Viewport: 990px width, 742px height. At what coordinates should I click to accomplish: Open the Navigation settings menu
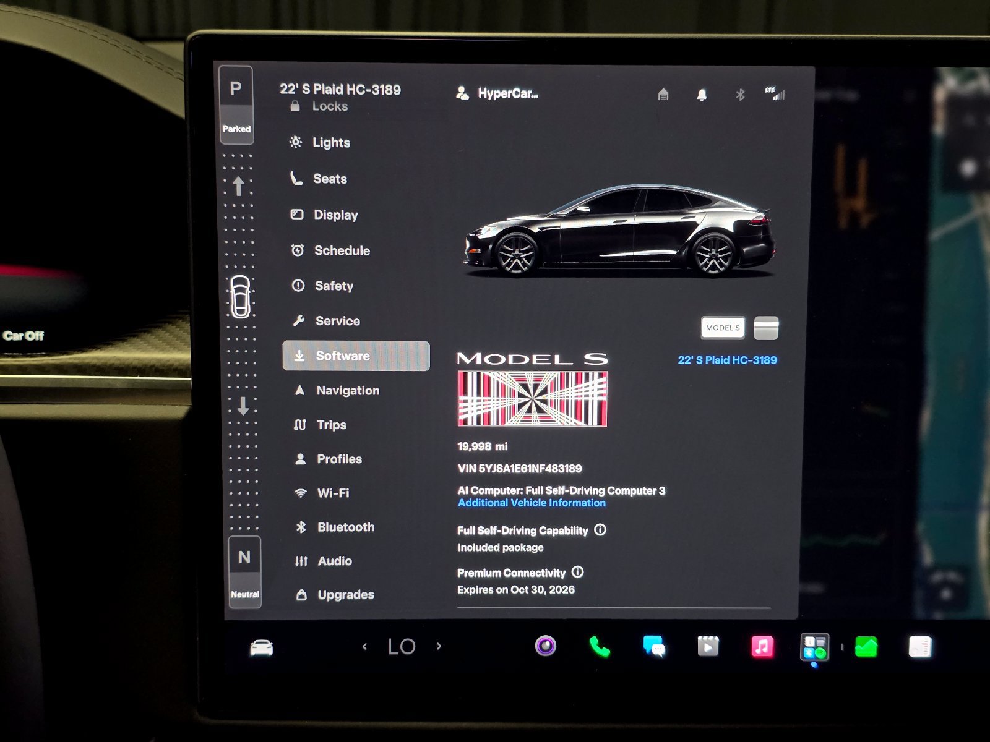coord(337,391)
